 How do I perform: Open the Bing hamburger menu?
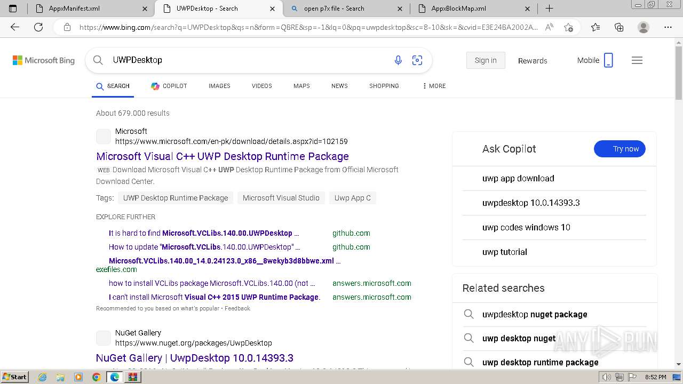tap(637, 60)
